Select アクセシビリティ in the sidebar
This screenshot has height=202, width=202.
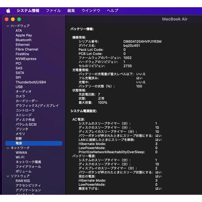tap(28, 186)
